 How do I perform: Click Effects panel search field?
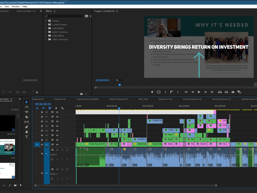63,16
